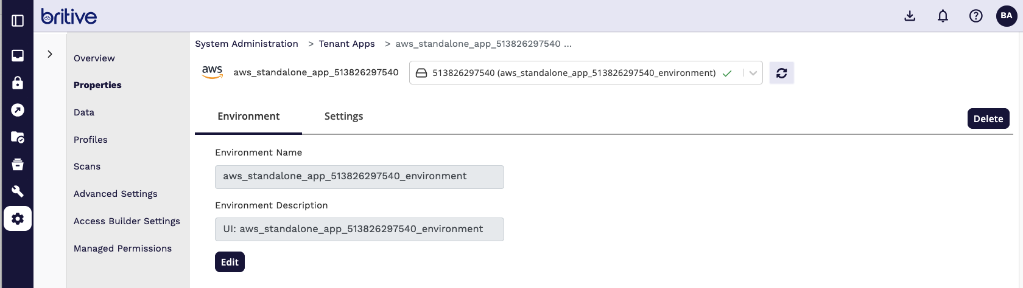The width and height of the screenshot is (1023, 288).
Task: Expand the collapsed navigation chevron
Action: pos(50,54)
